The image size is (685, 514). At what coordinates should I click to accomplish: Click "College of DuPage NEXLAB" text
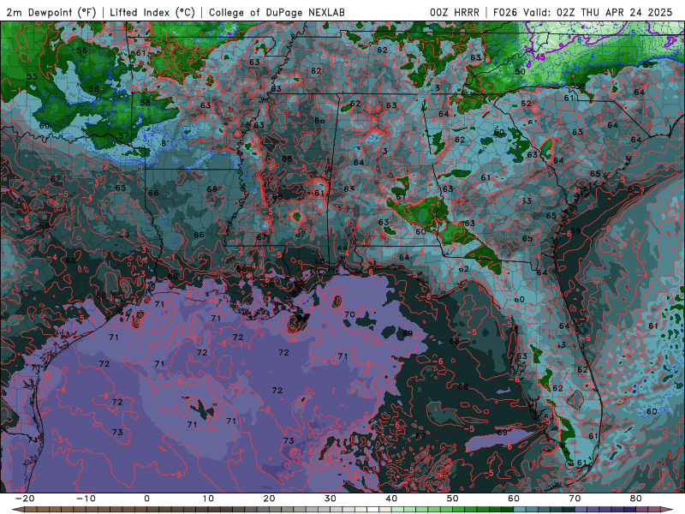coord(277,12)
